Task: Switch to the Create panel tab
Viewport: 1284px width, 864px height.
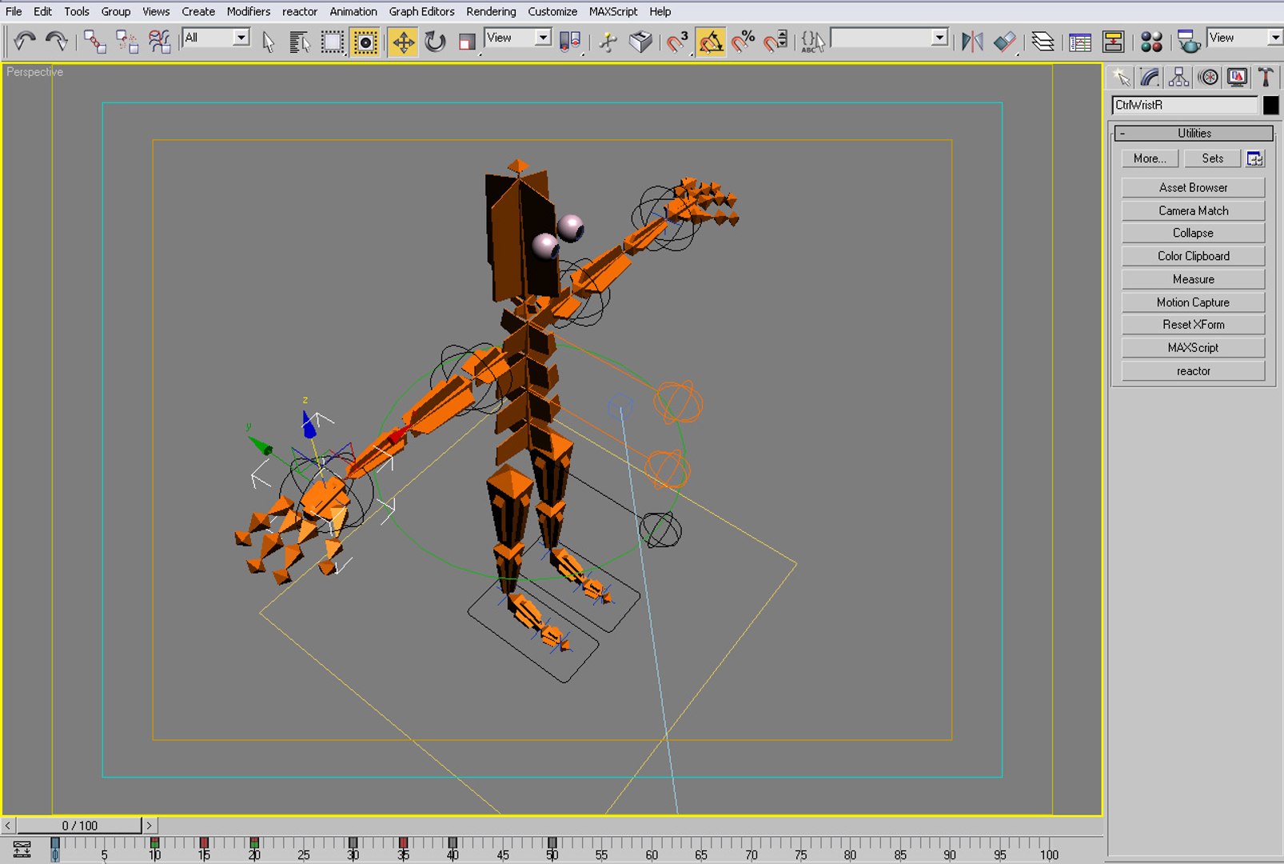Action: (1121, 77)
